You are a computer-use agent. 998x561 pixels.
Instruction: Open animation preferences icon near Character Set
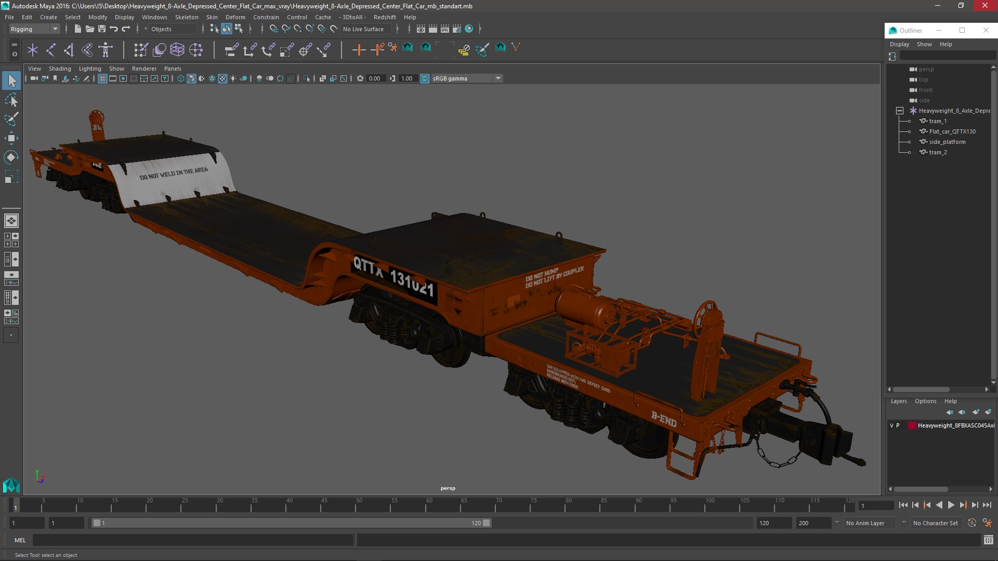(987, 523)
